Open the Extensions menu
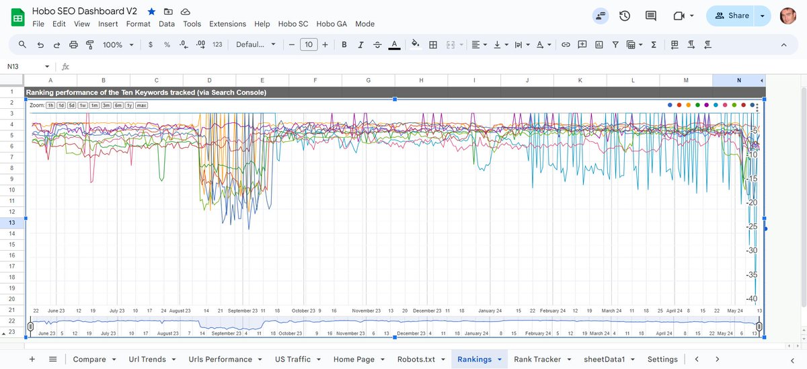807x369 pixels. [x=227, y=24]
